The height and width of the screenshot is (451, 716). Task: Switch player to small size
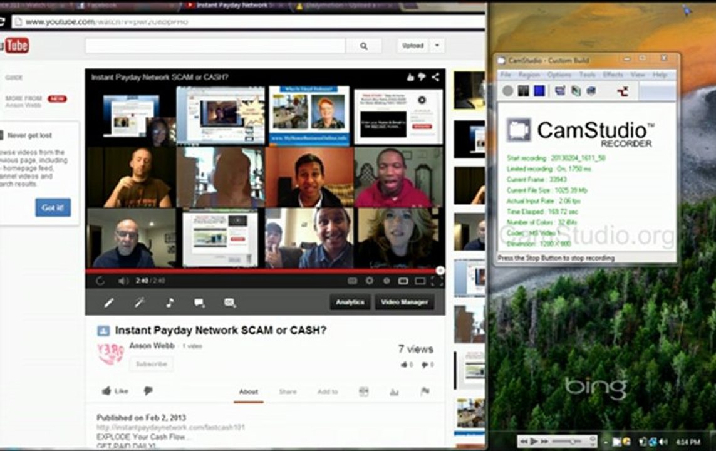(403, 281)
